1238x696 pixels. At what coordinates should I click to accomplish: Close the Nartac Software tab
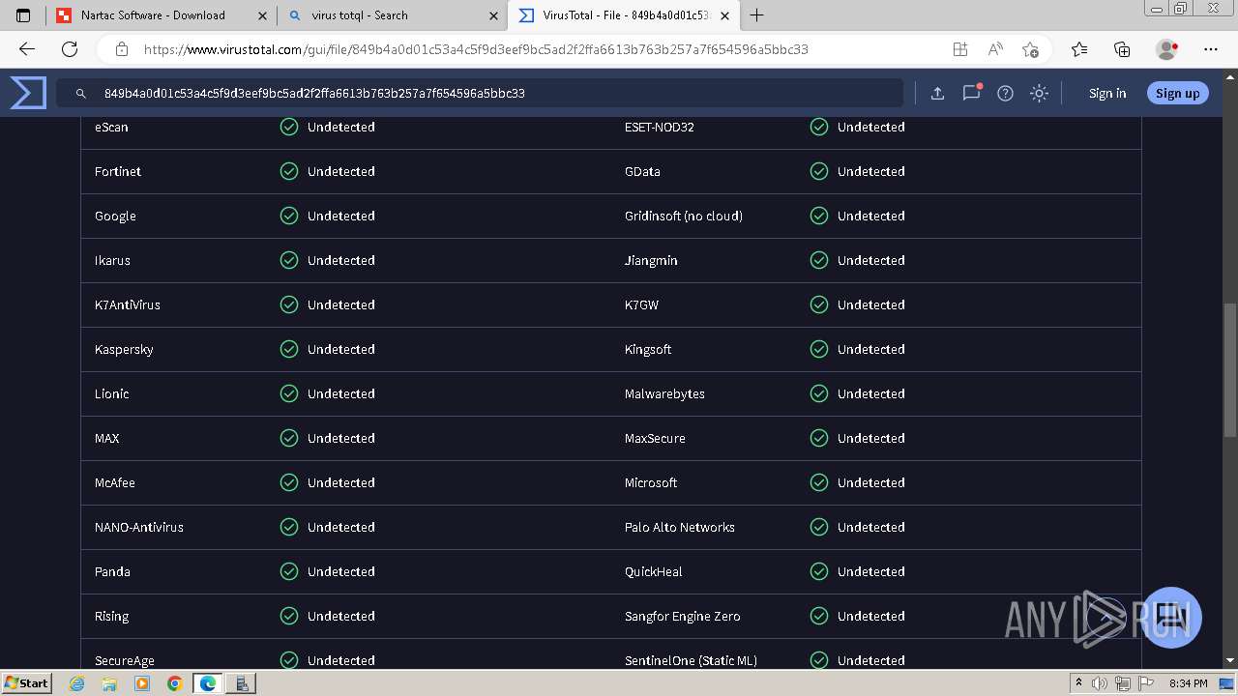click(x=262, y=15)
